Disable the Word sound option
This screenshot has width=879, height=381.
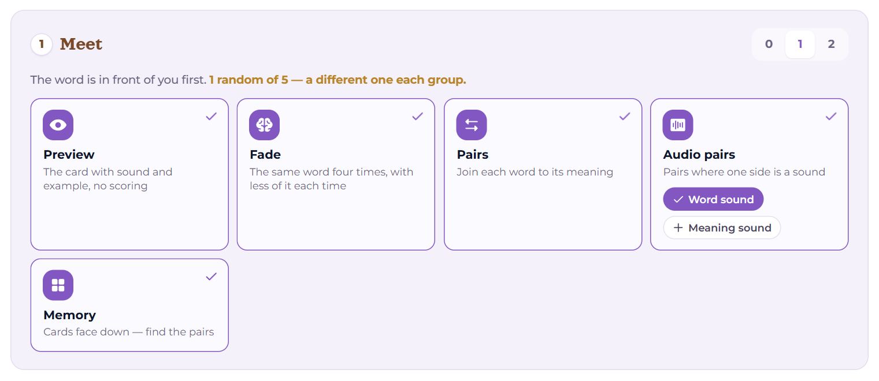pyautogui.click(x=713, y=200)
